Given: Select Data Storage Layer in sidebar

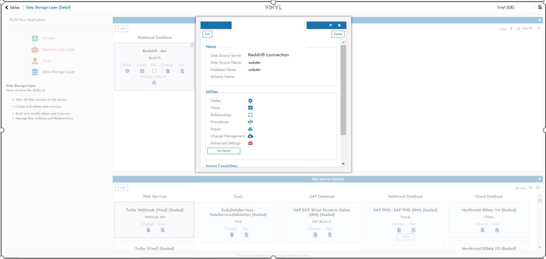Looking at the screenshot, I should [59, 72].
